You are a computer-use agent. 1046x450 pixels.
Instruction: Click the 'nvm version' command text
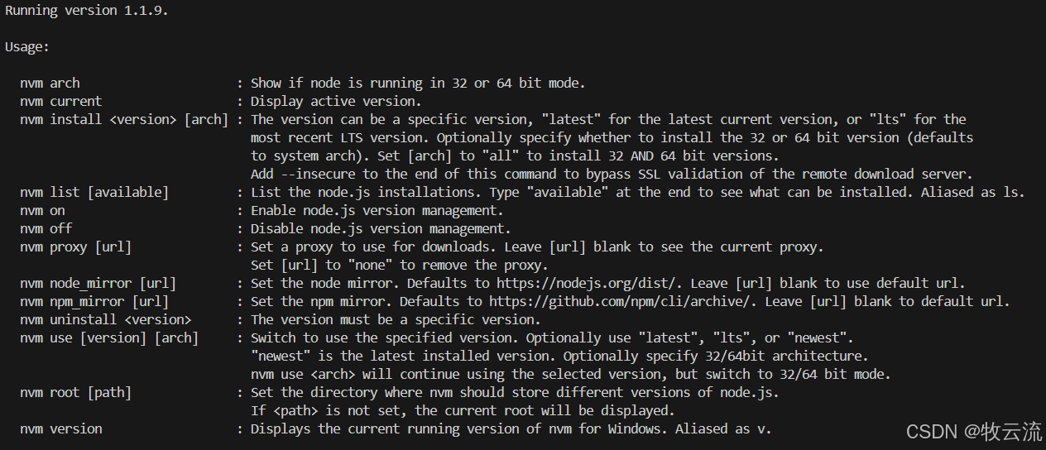click(x=61, y=428)
